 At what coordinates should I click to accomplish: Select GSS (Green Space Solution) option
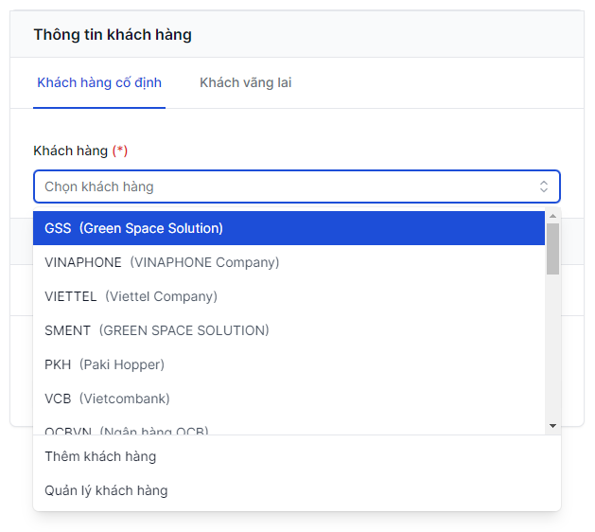pos(289,228)
